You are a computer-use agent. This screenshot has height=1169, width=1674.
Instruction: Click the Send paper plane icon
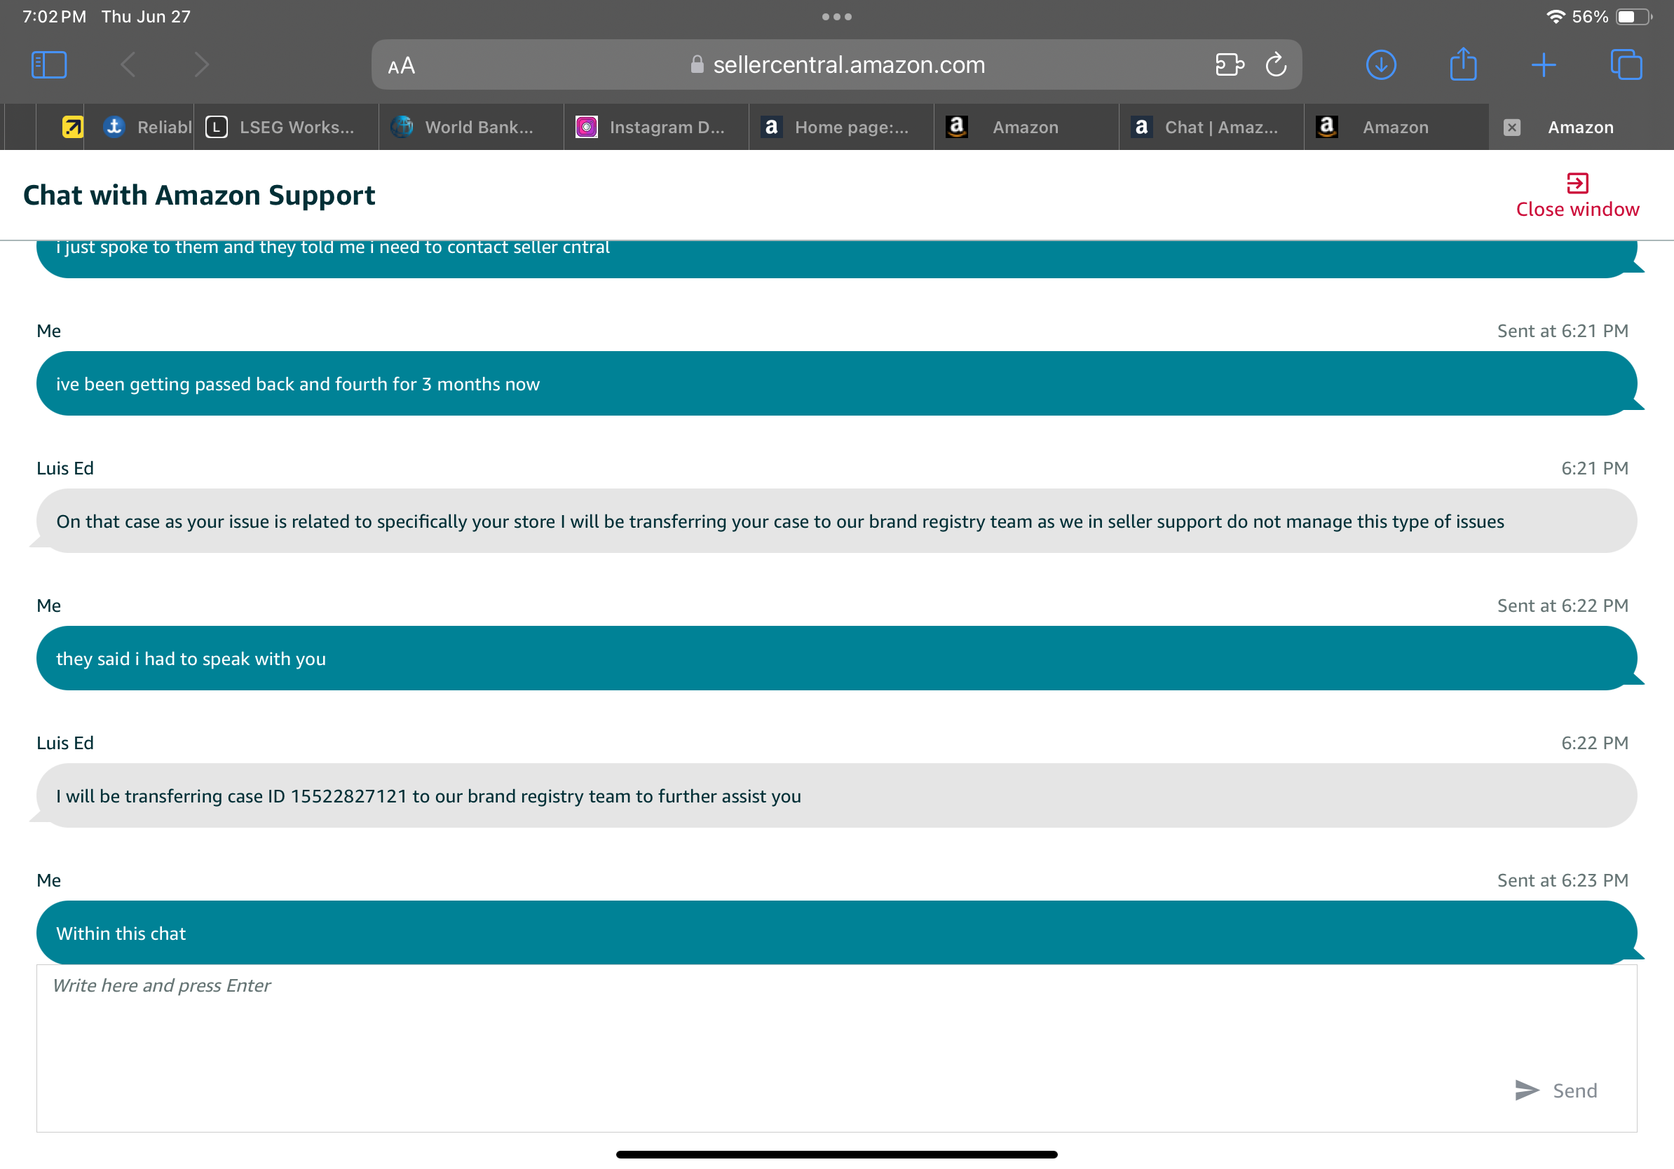pos(1527,1091)
